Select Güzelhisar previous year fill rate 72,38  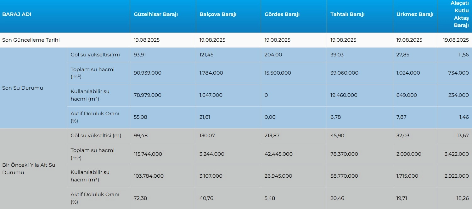pyautogui.click(x=140, y=198)
